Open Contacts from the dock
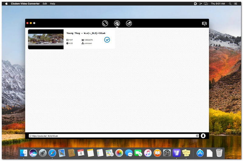 pyautogui.click(x=71, y=153)
